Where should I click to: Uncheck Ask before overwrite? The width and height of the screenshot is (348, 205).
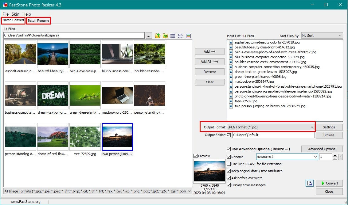(229, 178)
